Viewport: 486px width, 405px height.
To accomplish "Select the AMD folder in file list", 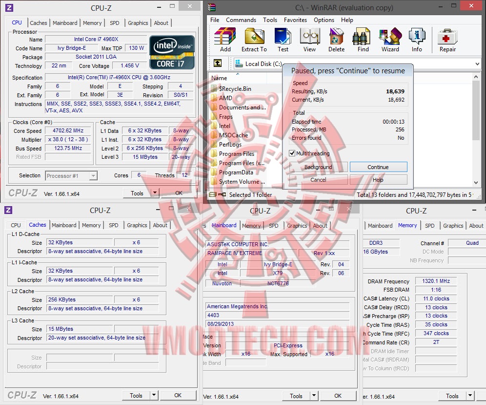I will (x=225, y=98).
